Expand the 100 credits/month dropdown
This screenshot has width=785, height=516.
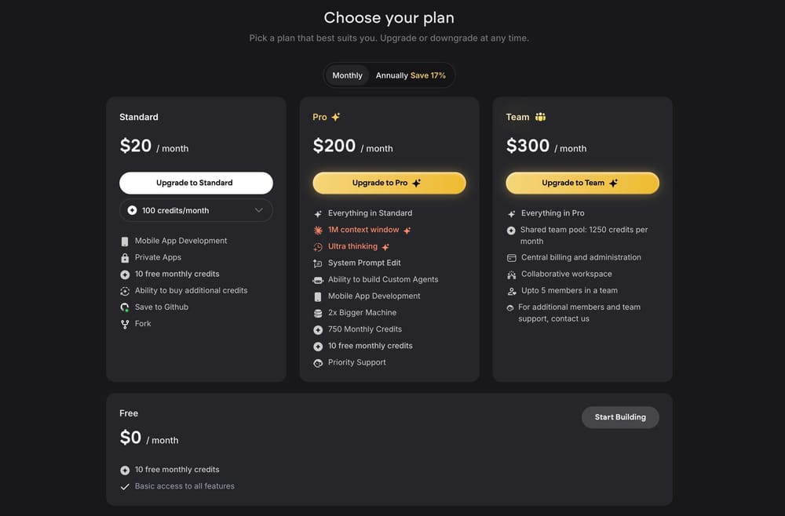pyautogui.click(x=195, y=210)
